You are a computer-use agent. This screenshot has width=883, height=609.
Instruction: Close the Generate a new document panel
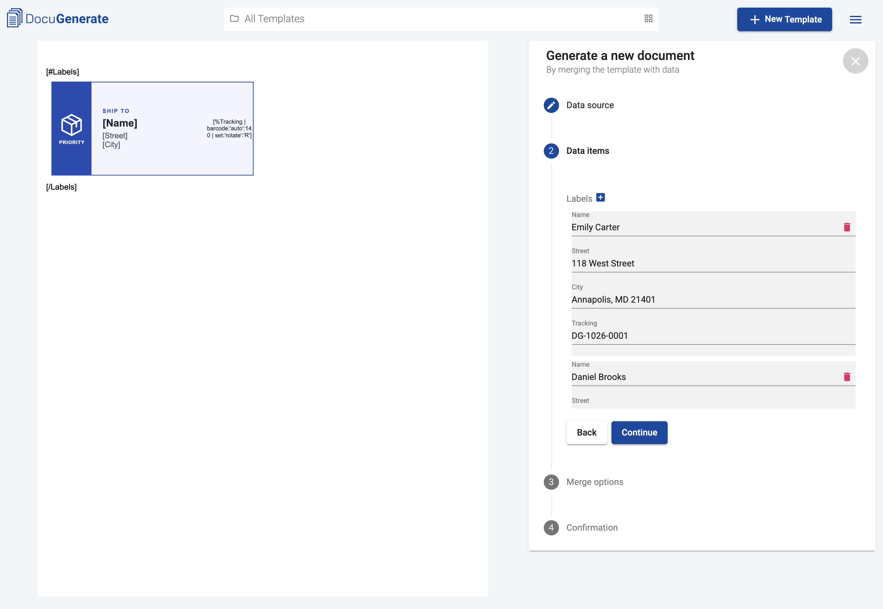click(x=855, y=61)
